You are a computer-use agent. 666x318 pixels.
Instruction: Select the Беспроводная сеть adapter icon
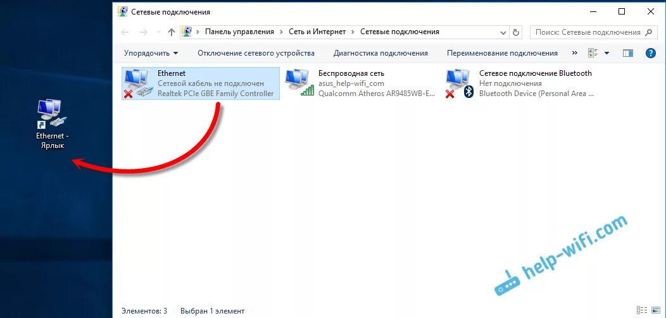click(299, 83)
